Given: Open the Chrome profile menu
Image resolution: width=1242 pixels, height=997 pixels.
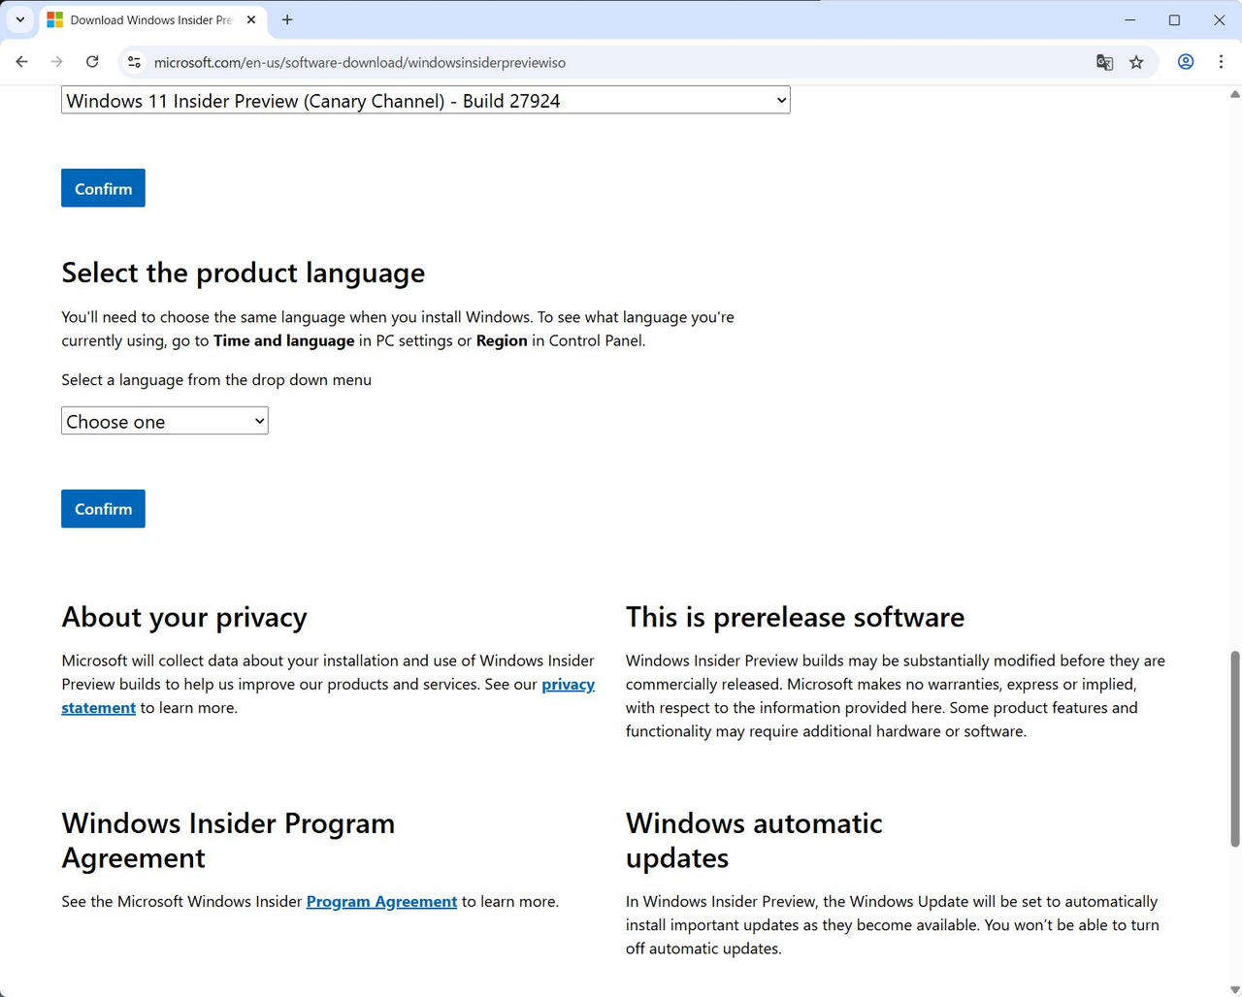Looking at the screenshot, I should 1186,62.
